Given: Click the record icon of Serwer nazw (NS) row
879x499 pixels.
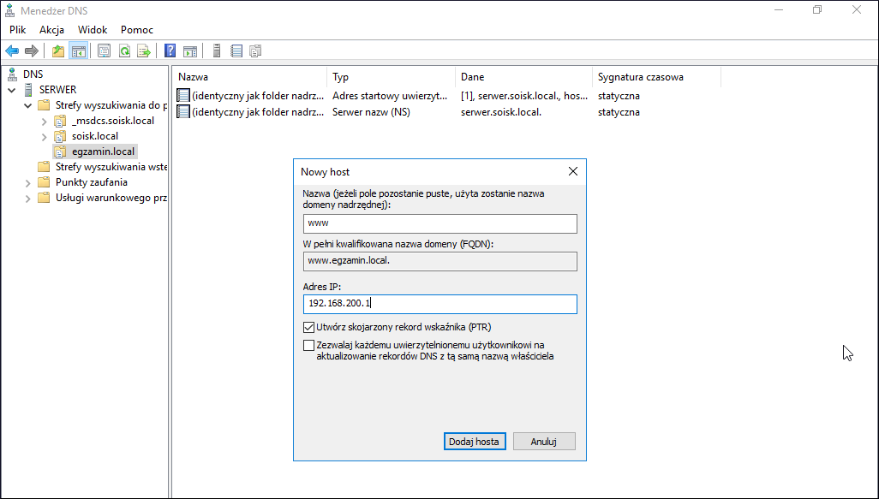Looking at the screenshot, I should pos(183,112).
